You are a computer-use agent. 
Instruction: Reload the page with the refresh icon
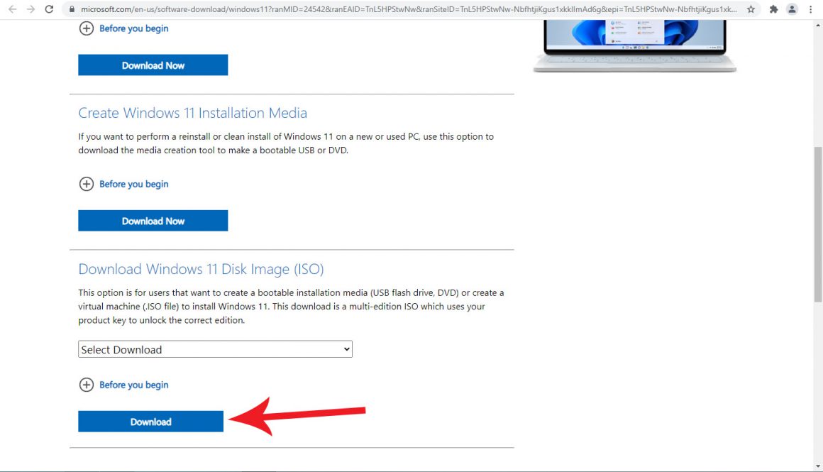(x=49, y=9)
